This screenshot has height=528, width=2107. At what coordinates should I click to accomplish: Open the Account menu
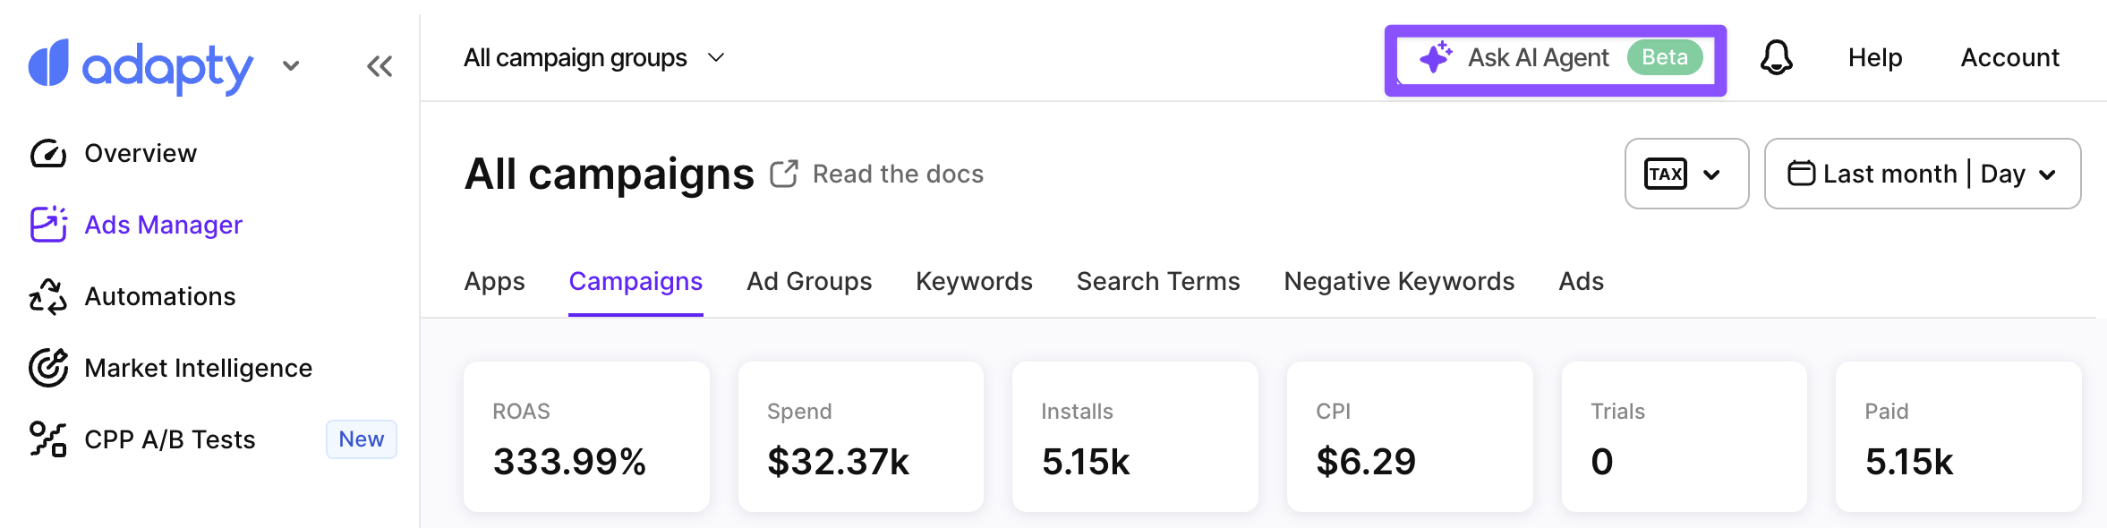point(2010,58)
